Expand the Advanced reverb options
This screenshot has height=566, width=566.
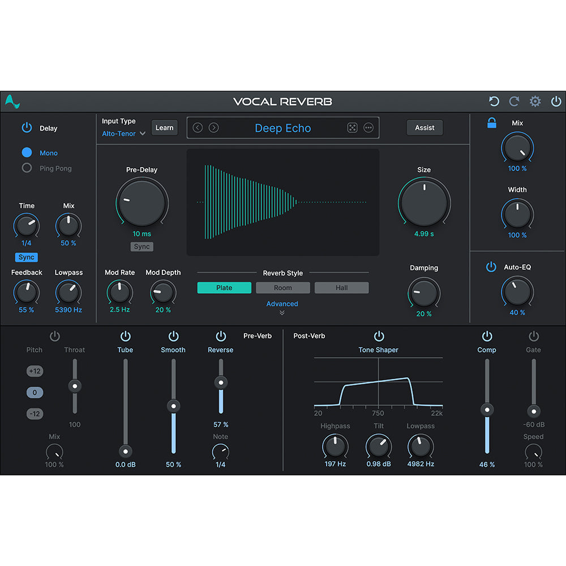(x=282, y=304)
